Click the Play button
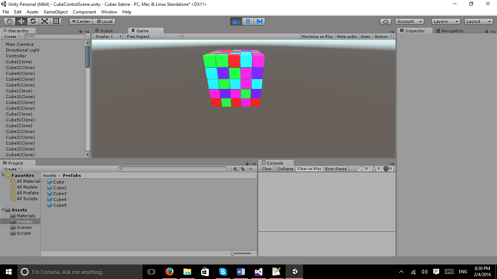Viewport: 497px width, 279px height. click(236, 21)
